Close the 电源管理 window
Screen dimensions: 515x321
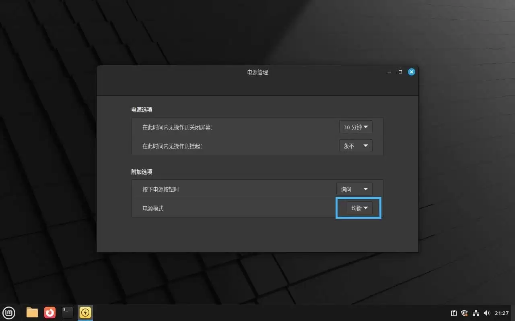point(411,72)
